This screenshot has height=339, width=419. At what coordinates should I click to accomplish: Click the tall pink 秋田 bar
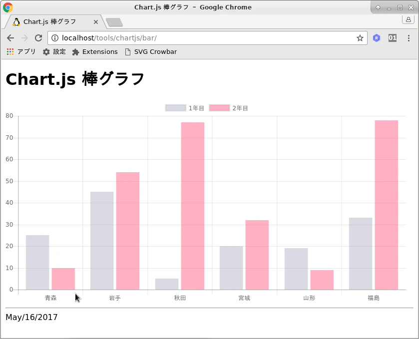click(193, 206)
